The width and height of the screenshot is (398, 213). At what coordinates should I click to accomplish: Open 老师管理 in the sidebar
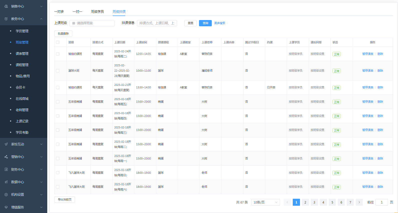click(22, 110)
